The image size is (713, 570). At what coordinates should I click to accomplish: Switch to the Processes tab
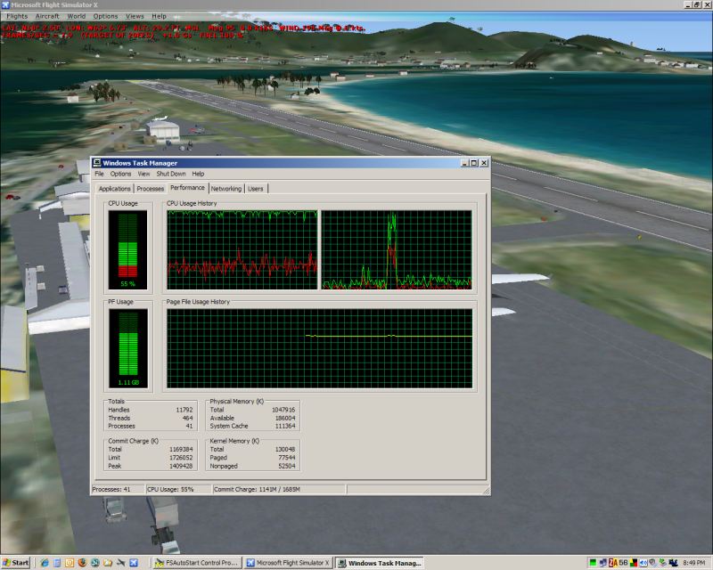tap(150, 189)
